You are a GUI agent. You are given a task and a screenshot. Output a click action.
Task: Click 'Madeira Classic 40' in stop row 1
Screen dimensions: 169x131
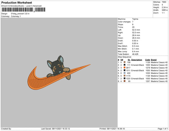tap(159, 62)
